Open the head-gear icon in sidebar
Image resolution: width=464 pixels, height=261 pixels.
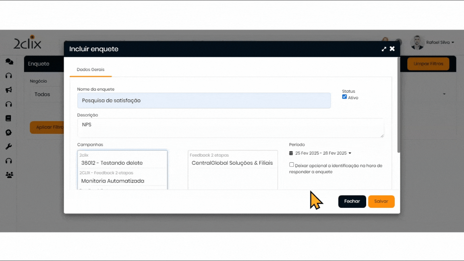(x=8, y=133)
